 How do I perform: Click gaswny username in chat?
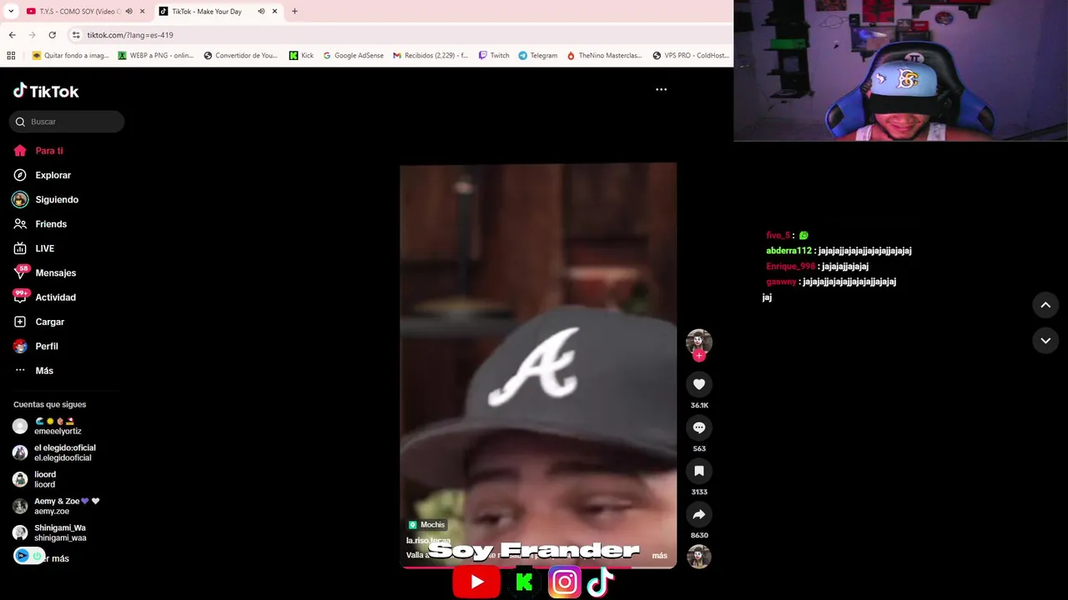pos(781,282)
